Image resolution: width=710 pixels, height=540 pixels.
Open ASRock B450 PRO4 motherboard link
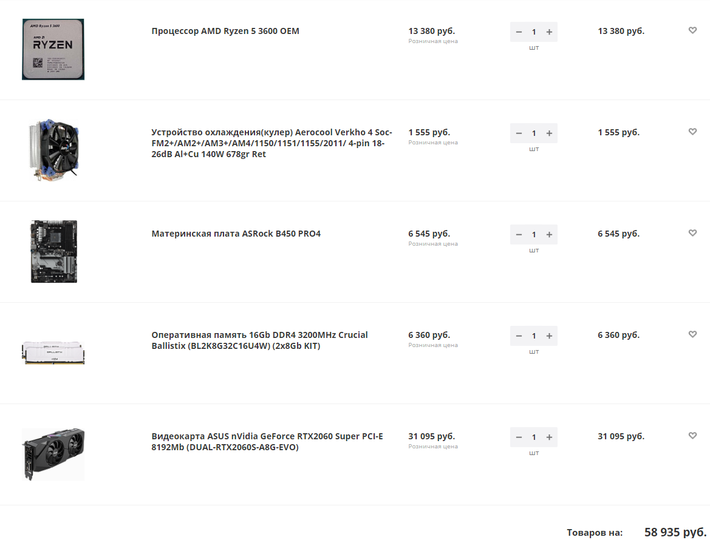click(236, 234)
